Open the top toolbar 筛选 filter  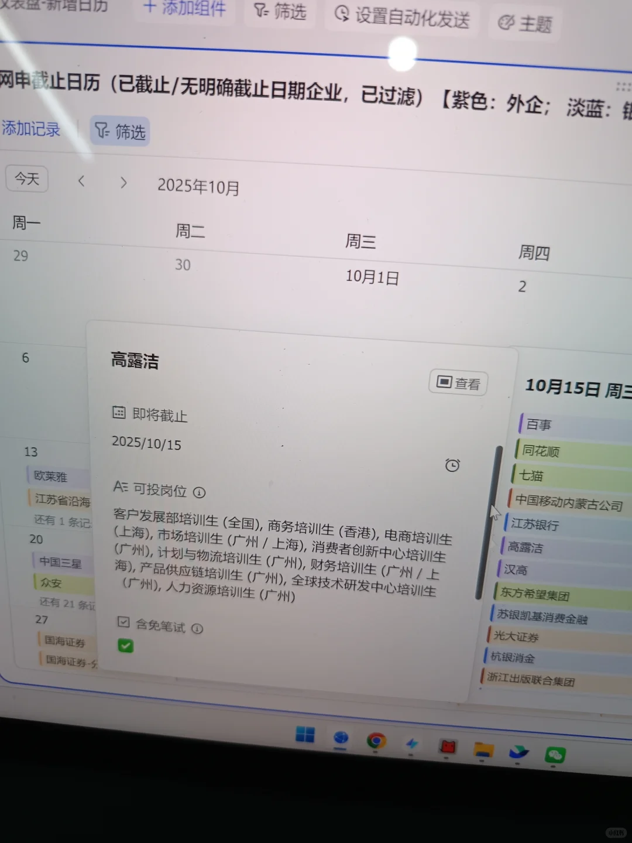point(280,11)
